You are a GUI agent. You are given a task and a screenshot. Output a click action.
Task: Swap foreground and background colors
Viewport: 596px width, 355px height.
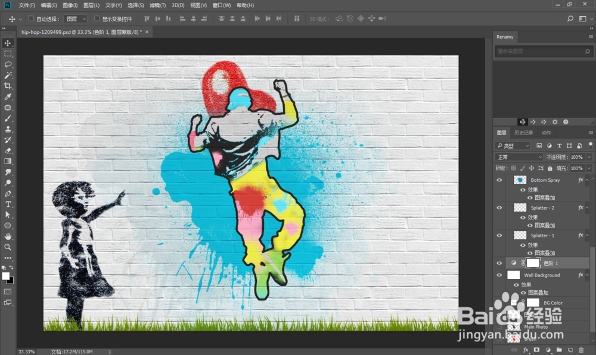pyautogui.click(x=11, y=268)
